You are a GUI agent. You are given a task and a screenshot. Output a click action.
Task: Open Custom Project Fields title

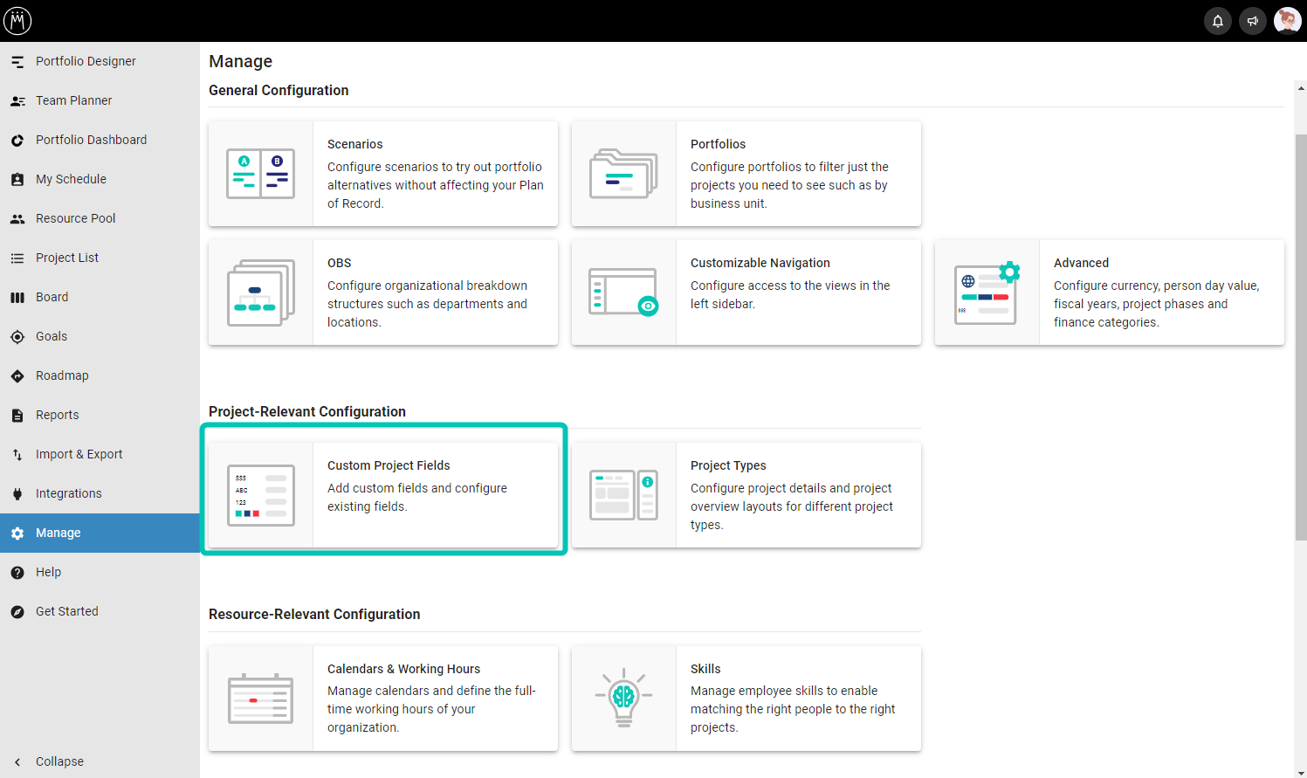pos(389,465)
